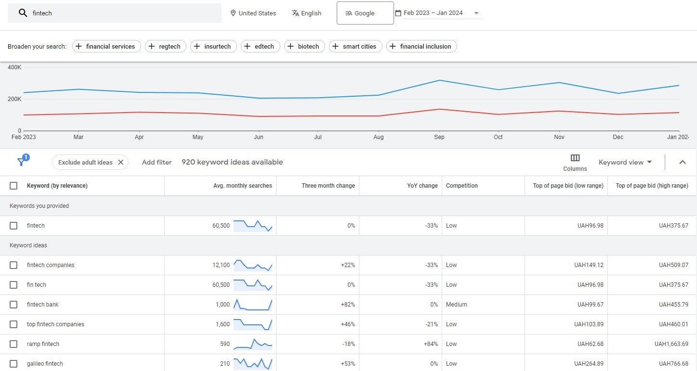
Task: Sort by Keyword (by relevance) header
Action: pyautogui.click(x=57, y=186)
